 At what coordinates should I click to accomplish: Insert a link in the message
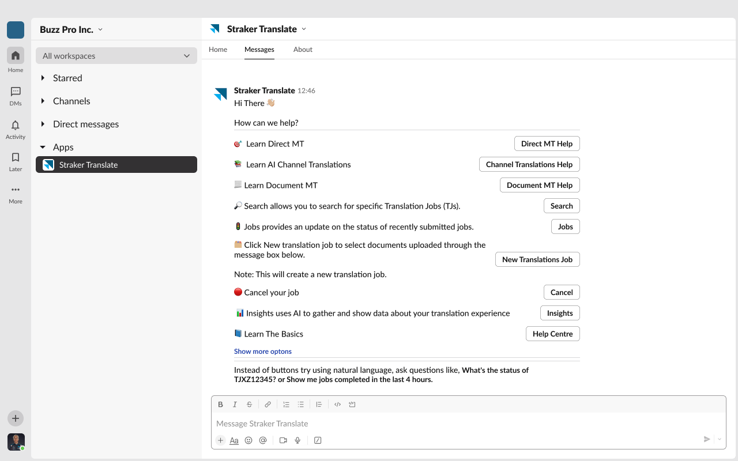(x=268, y=405)
